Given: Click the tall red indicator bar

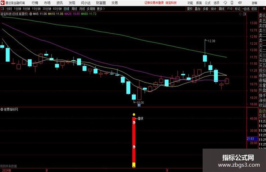Looking at the screenshot, I should [134, 140].
